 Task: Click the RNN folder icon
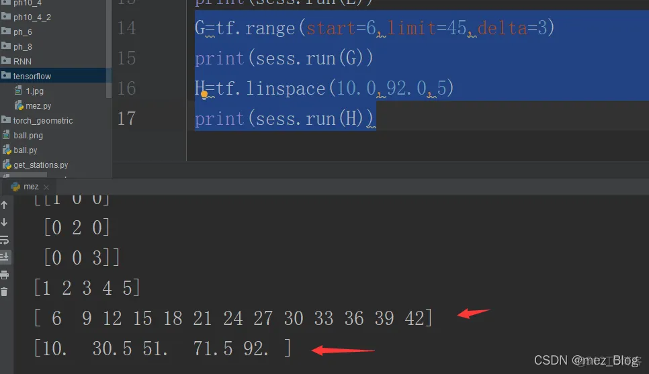coord(6,60)
